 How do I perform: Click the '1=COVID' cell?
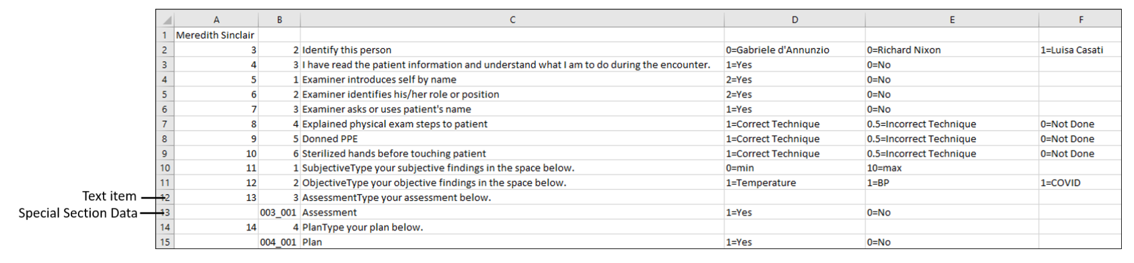coord(1081,183)
